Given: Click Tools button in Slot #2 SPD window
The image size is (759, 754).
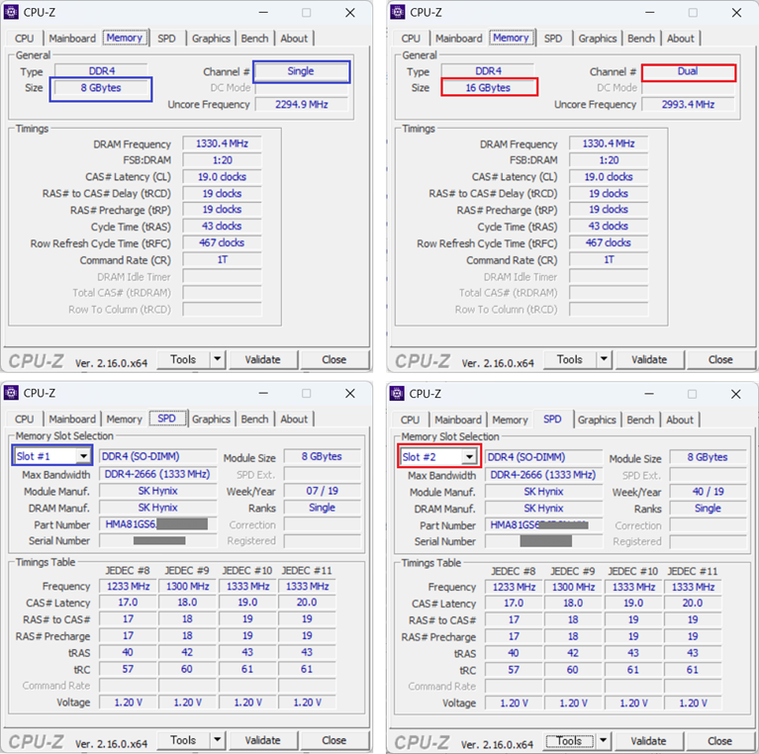Looking at the screenshot, I should (569, 740).
